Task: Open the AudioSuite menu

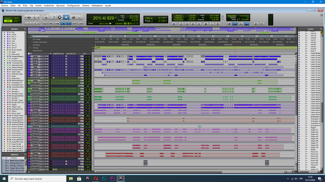Action: tap(49, 5)
